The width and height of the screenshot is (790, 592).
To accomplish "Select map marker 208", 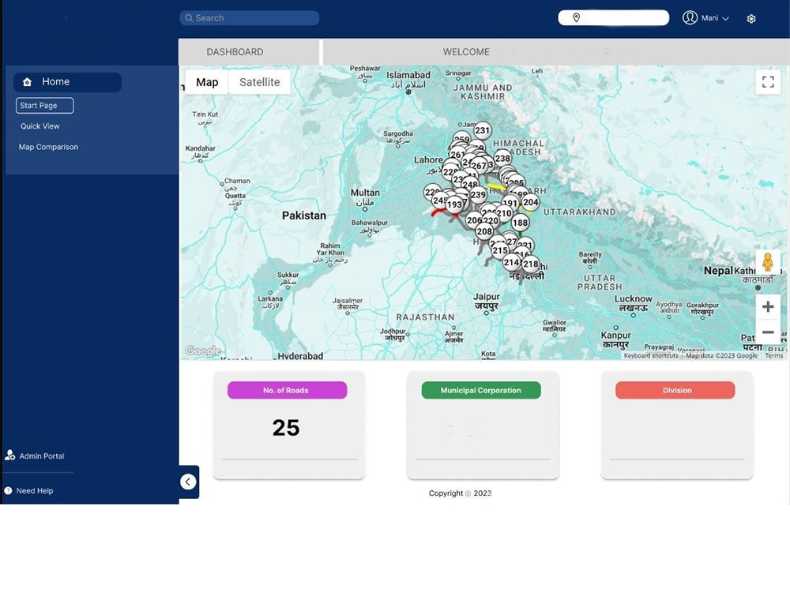I will [484, 231].
